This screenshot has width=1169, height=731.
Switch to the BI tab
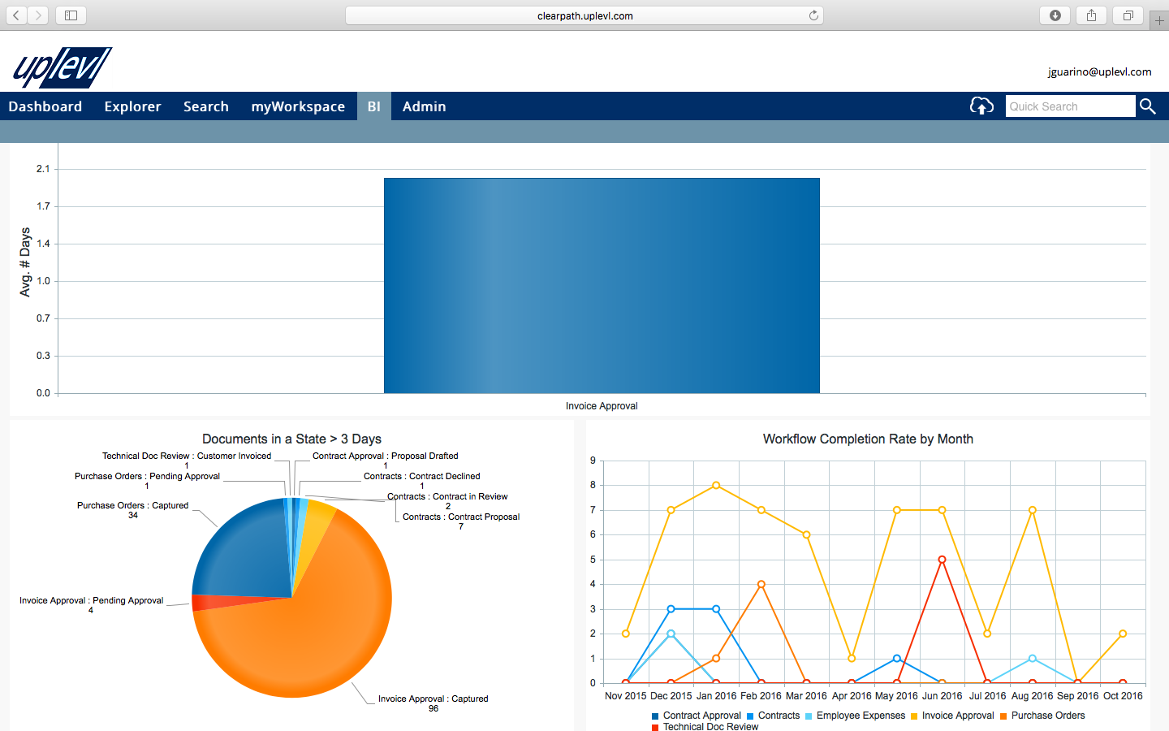373,106
